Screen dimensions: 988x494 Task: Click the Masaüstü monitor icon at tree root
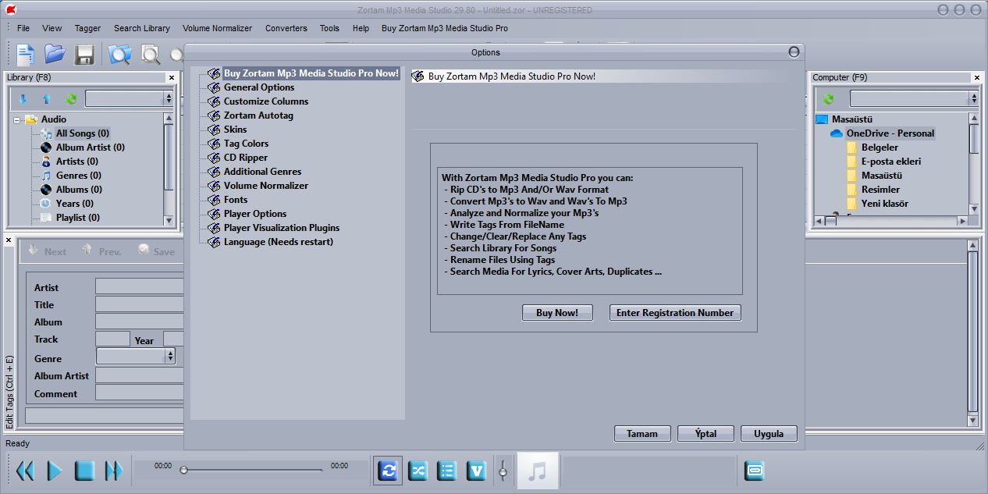point(822,119)
